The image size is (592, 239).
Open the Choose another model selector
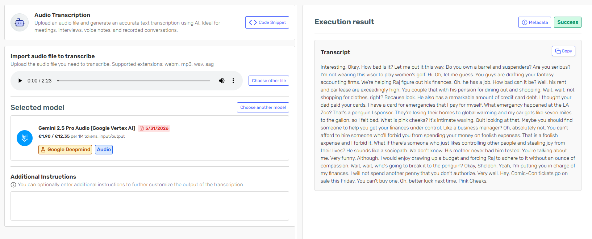click(263, 107)
